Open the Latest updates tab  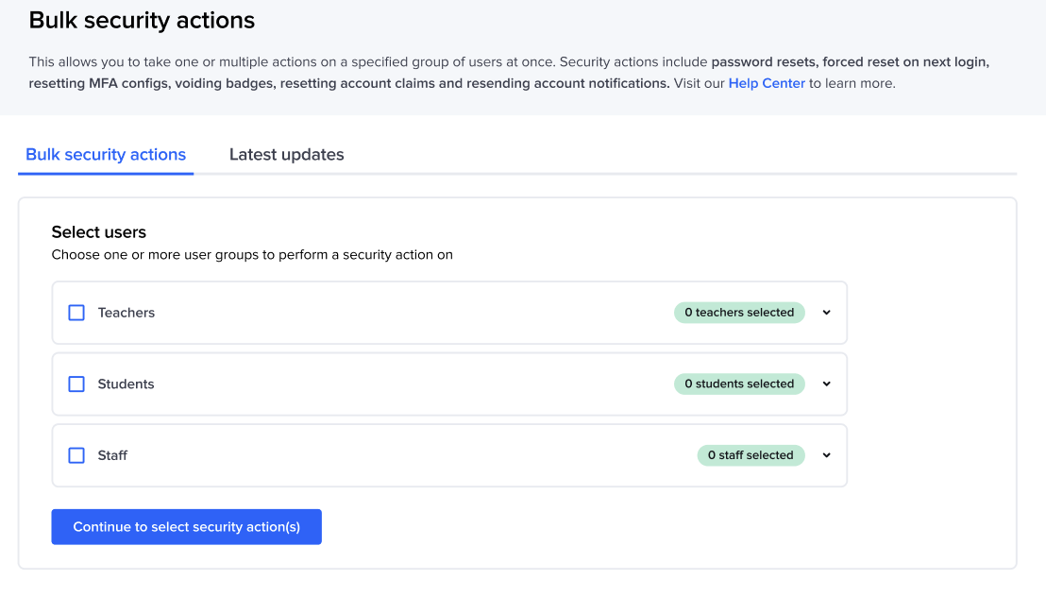pyautogui.click(x=287, y=155)
